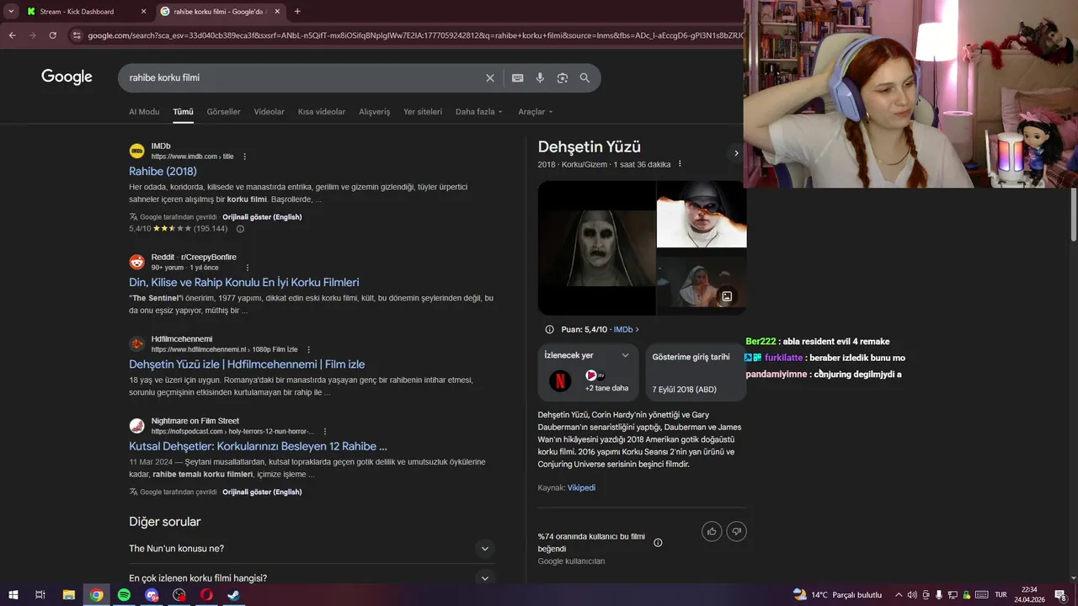Clear the search box with the X icon
1078x606 pixels.
pos(490,77)
